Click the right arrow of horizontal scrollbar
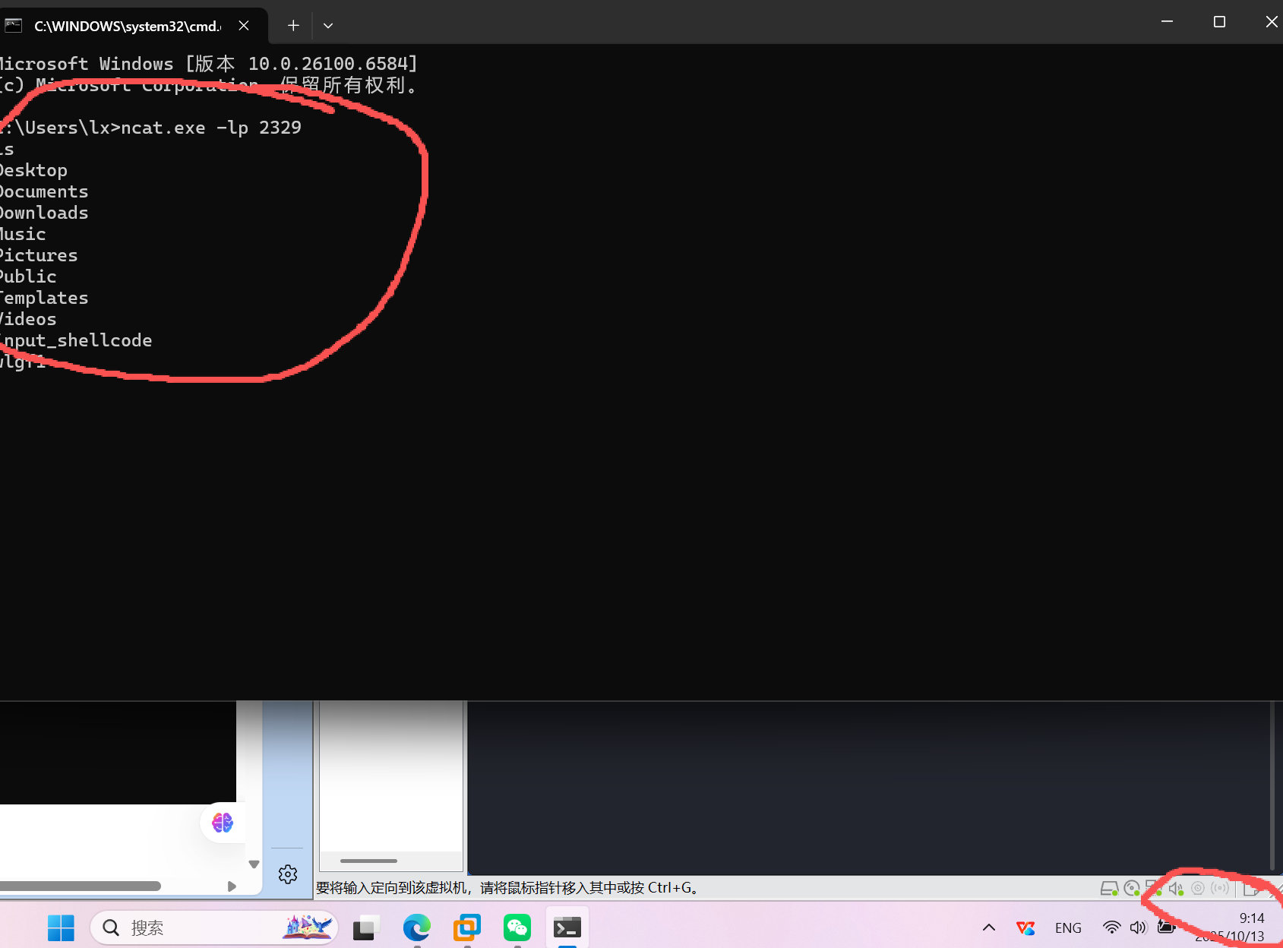Screen dimensions: 1283x948 [232, 886]
